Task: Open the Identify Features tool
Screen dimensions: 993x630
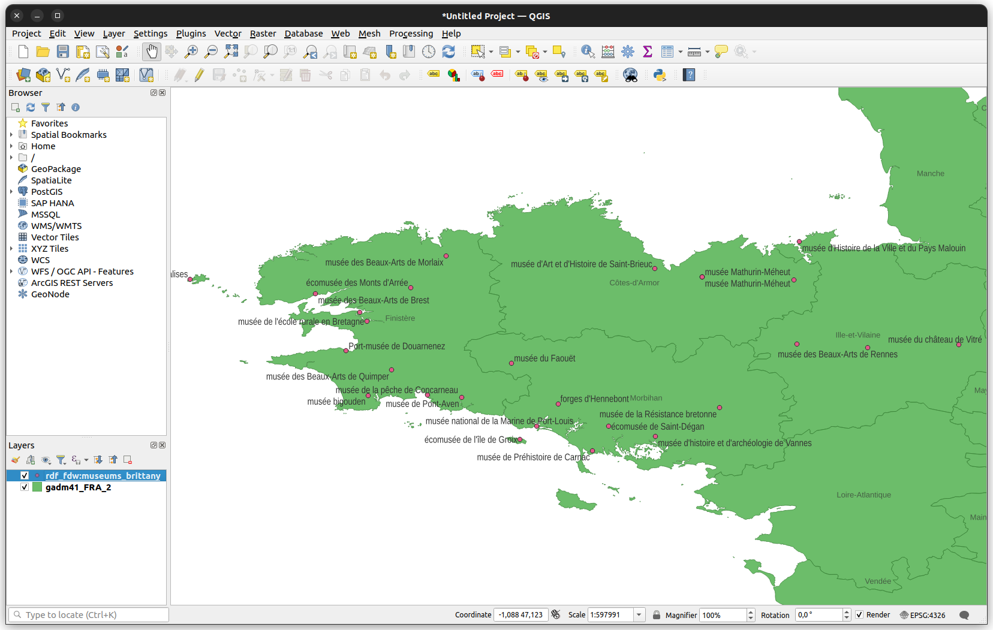Action: [588, 52]
